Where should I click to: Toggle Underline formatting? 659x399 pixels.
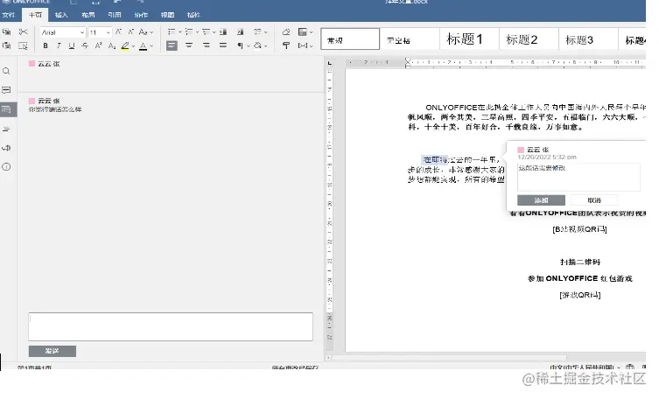pyautogui.click(x=72, y=45)
